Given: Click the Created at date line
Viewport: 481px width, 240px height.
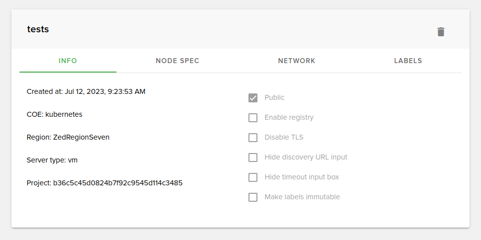Looking at the screenshot, I should 86,91.
